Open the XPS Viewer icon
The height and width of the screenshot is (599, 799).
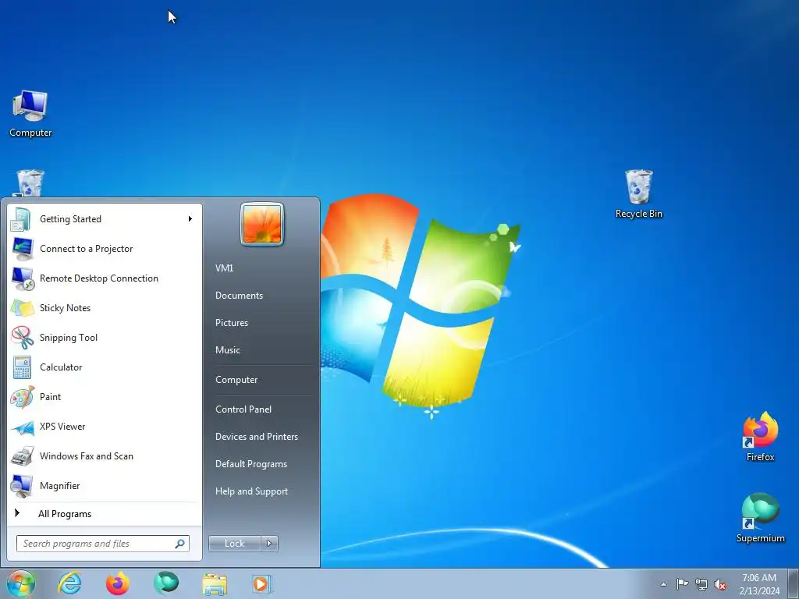(21, 427)
